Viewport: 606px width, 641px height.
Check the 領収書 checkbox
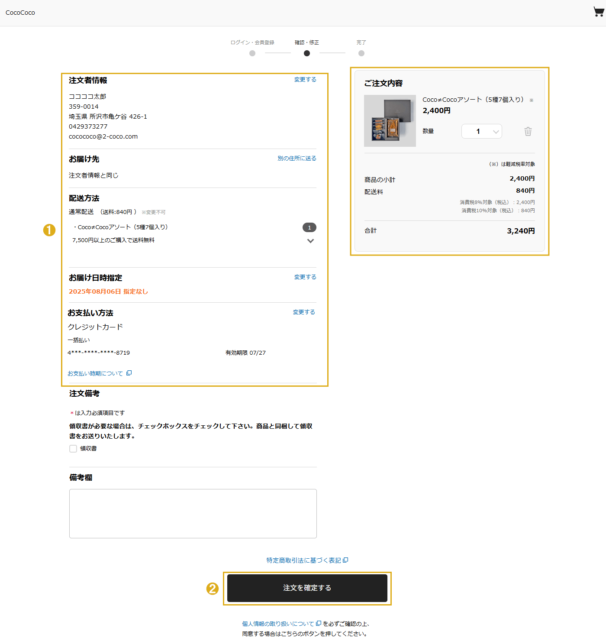coord(73,449)
